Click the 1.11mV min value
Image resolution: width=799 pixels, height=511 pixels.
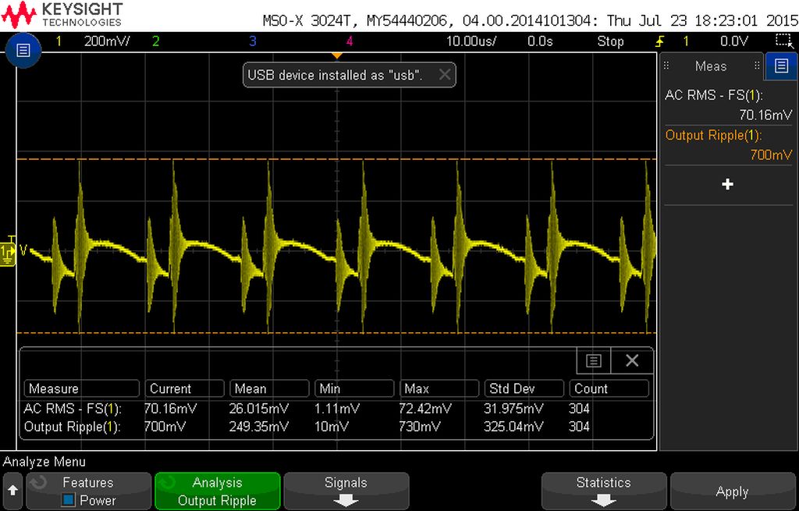tap(337, 409)
